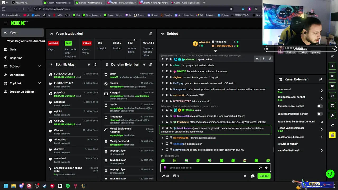Click the shop icon below the message box
Image resolution: width=338 pixels, height=190 pixels.
point(175,176)
